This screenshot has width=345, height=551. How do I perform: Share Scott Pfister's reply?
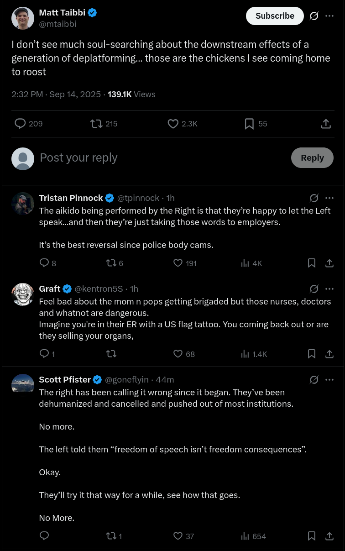tap(329, 536)
